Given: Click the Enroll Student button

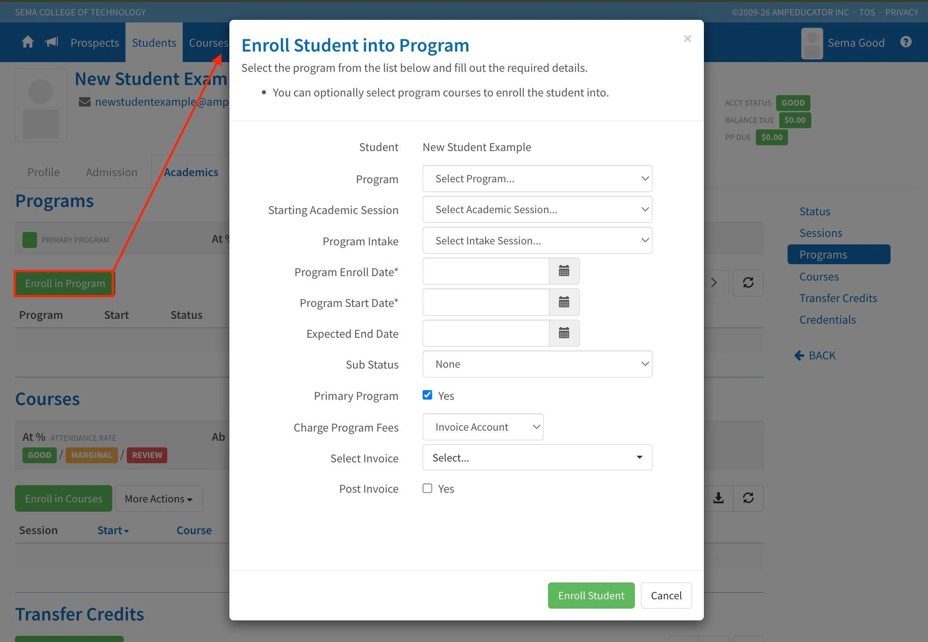Looking at the screenshot, I should coord(591,596).
